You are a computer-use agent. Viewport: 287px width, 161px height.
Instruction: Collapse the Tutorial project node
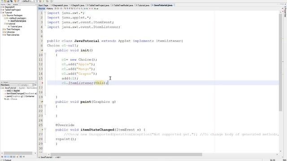click(x=1, y=13)
